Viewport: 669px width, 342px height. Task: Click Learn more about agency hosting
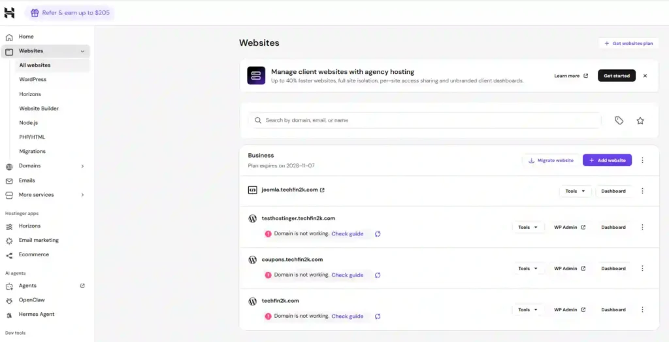pos(571,76)
